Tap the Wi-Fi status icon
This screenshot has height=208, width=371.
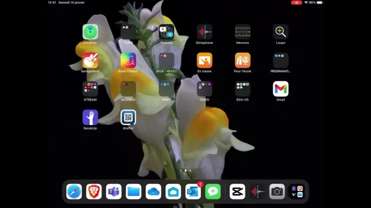[x=306, y=3]
